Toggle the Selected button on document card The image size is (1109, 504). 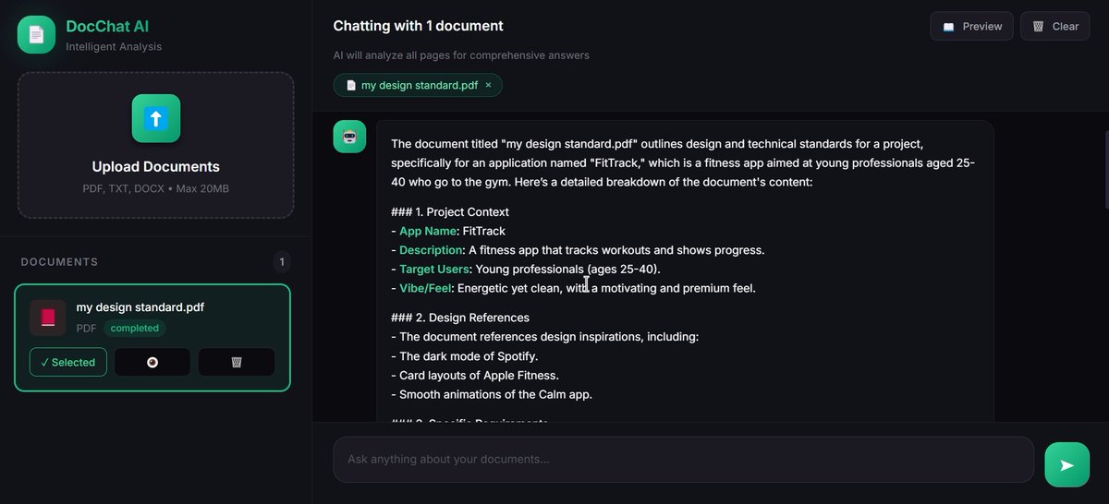68,362
